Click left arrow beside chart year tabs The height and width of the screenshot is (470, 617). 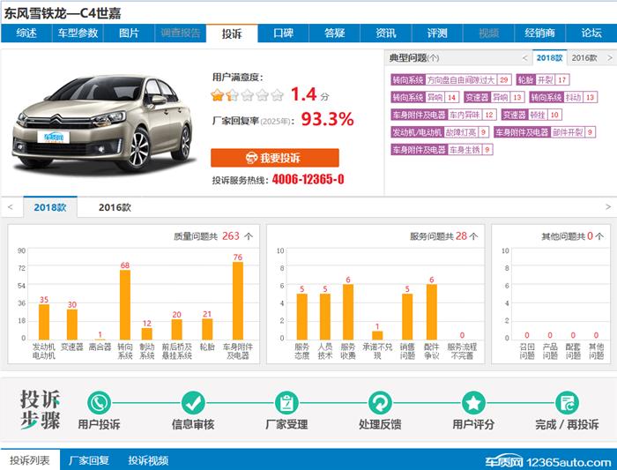[x=10, y=207]
